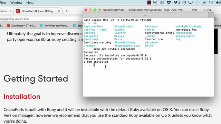Open the Time Machine menu bar icon
Screen dimensions: 221x124
[x=198, y=2]
